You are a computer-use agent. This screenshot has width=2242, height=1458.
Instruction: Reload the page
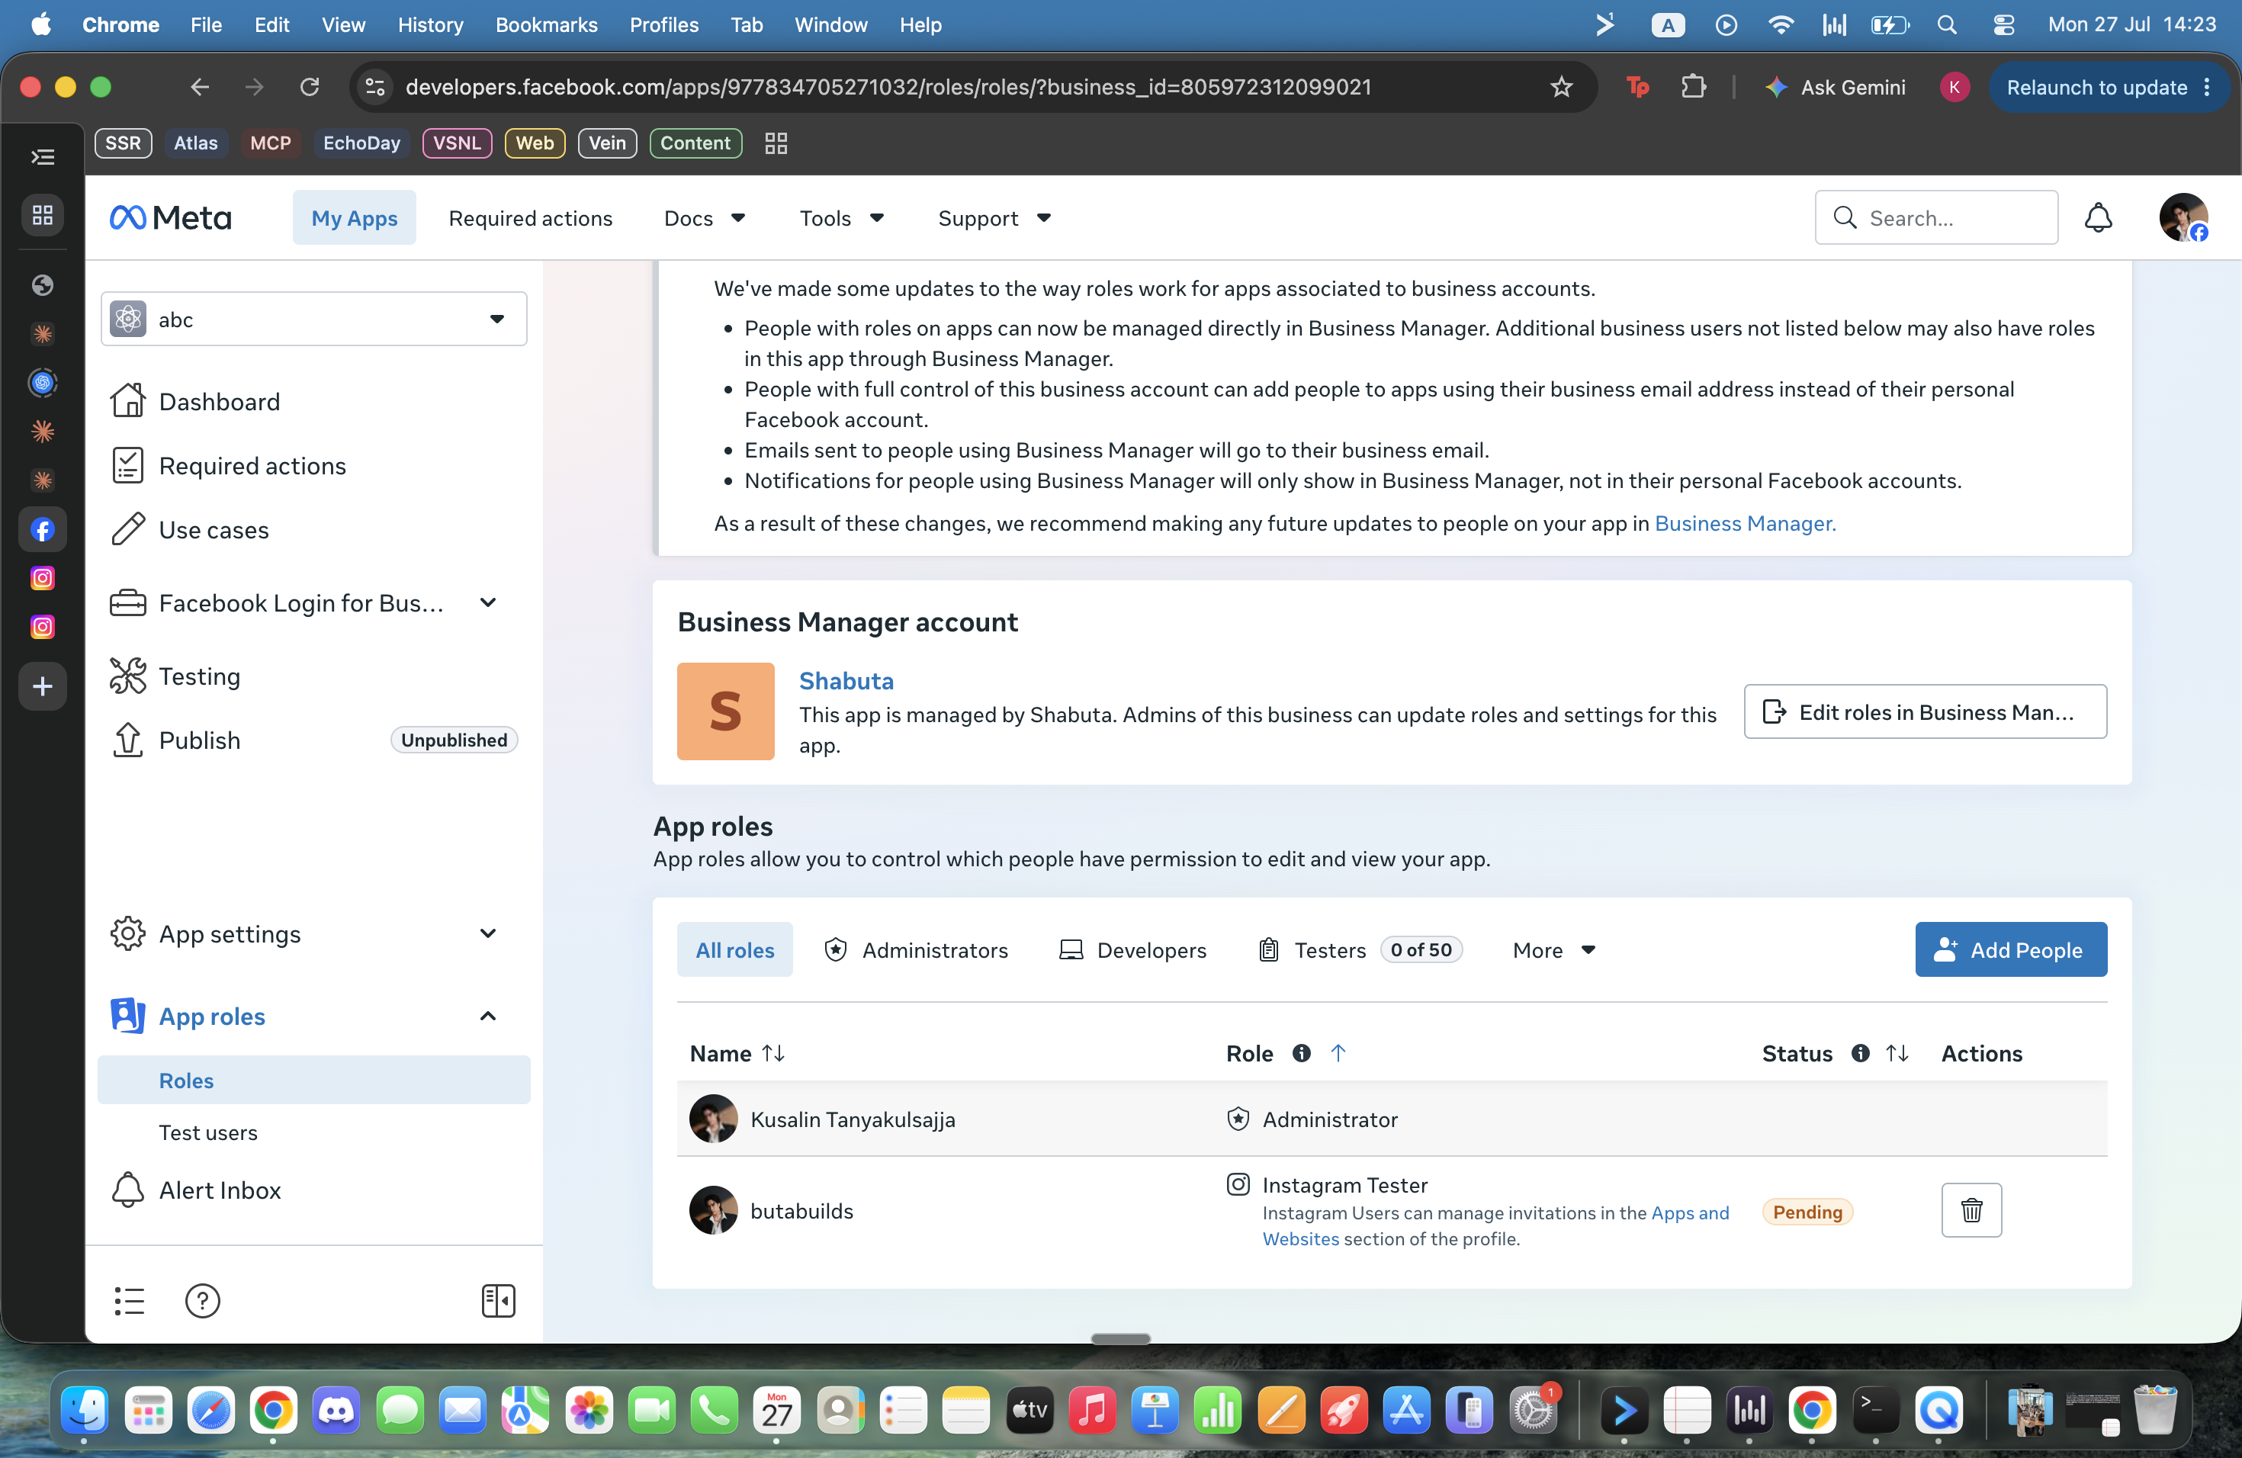tap(309, 87)
